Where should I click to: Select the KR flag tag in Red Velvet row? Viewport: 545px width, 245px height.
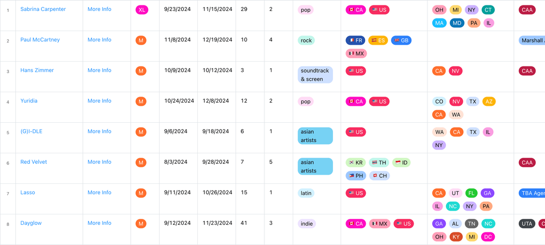pos(355,163)
